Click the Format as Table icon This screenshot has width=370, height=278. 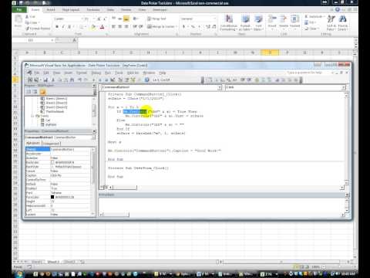[245, 19]
